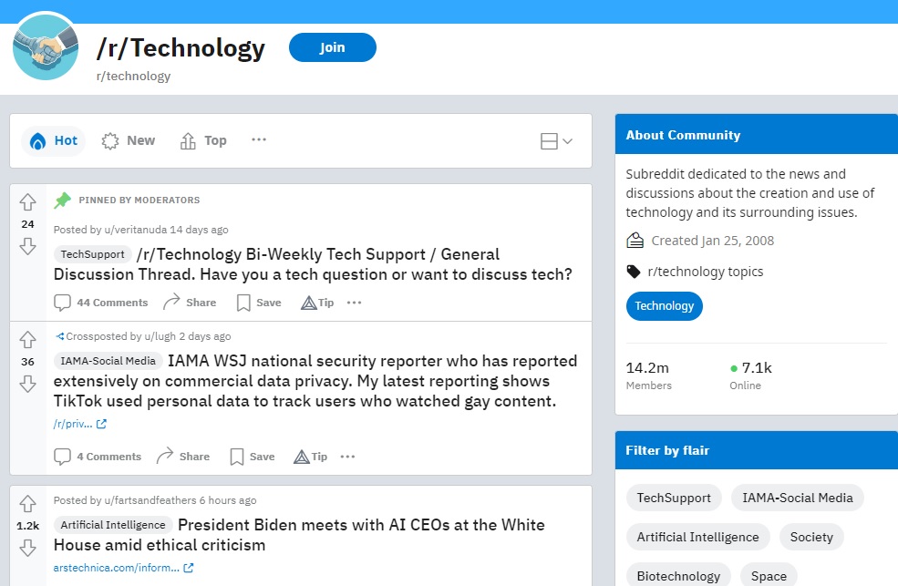Click the r/Technology community avatar
Viewport: 898px width, 586px height.
pos(46,46)
